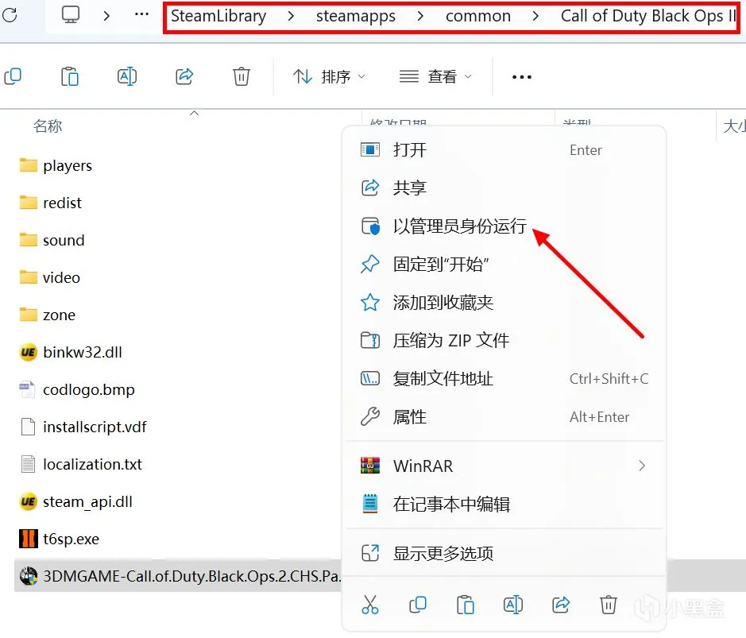Click the toolbar Copy icon
The width and height of the screenshot is (746, 638).
13,76
